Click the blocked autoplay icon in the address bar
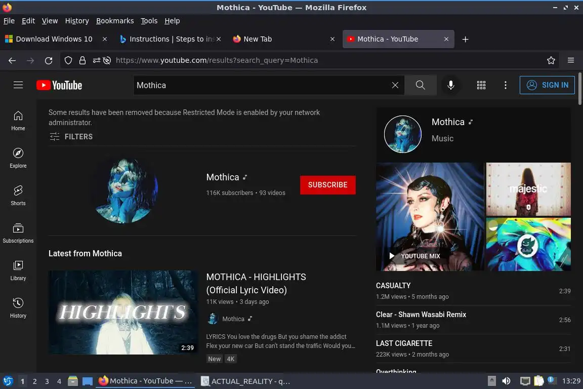583x389 pixels. click(x=107, y=60)
